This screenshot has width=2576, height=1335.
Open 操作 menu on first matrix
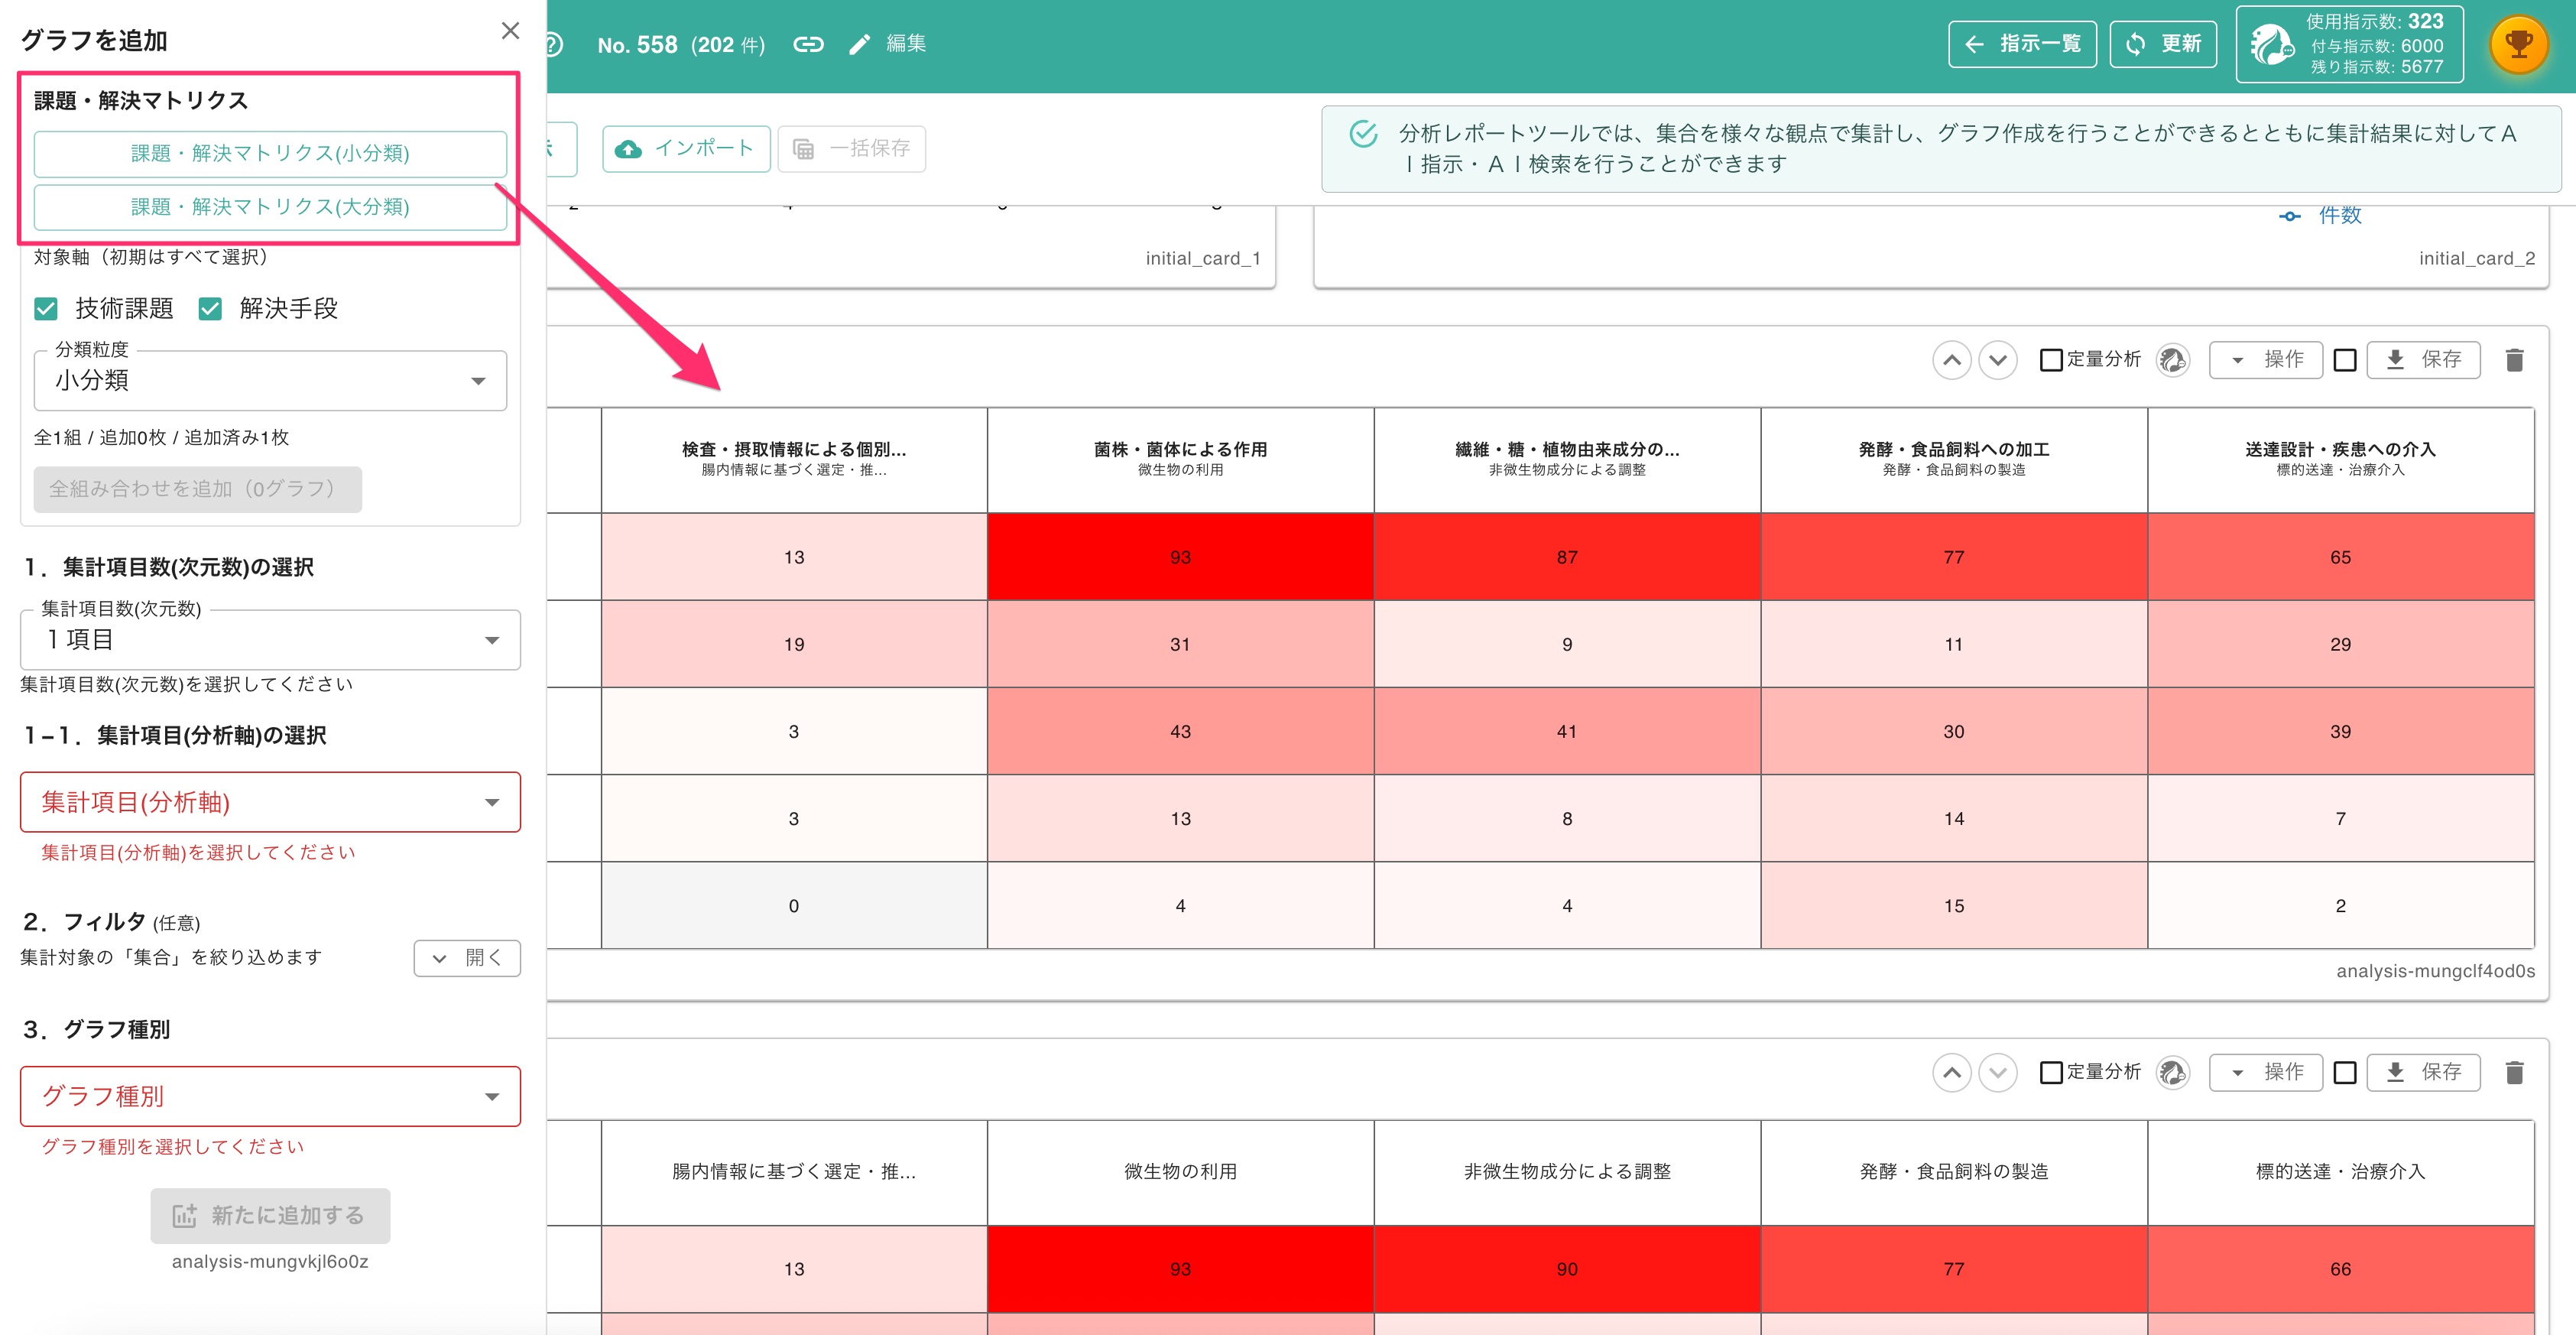[2265, 360]
